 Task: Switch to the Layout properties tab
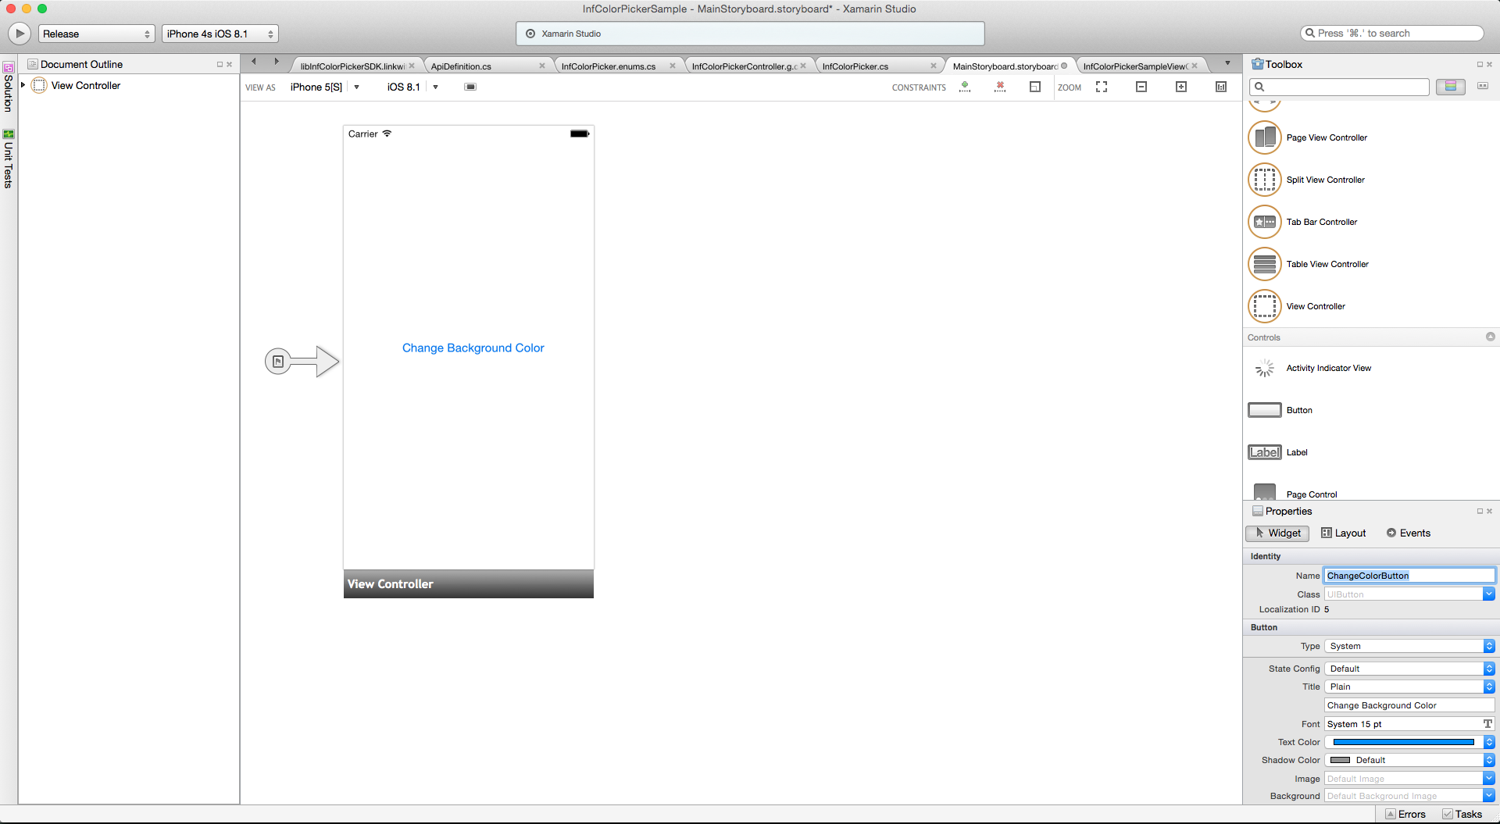pyautogui.click(x=1343, y=533)
